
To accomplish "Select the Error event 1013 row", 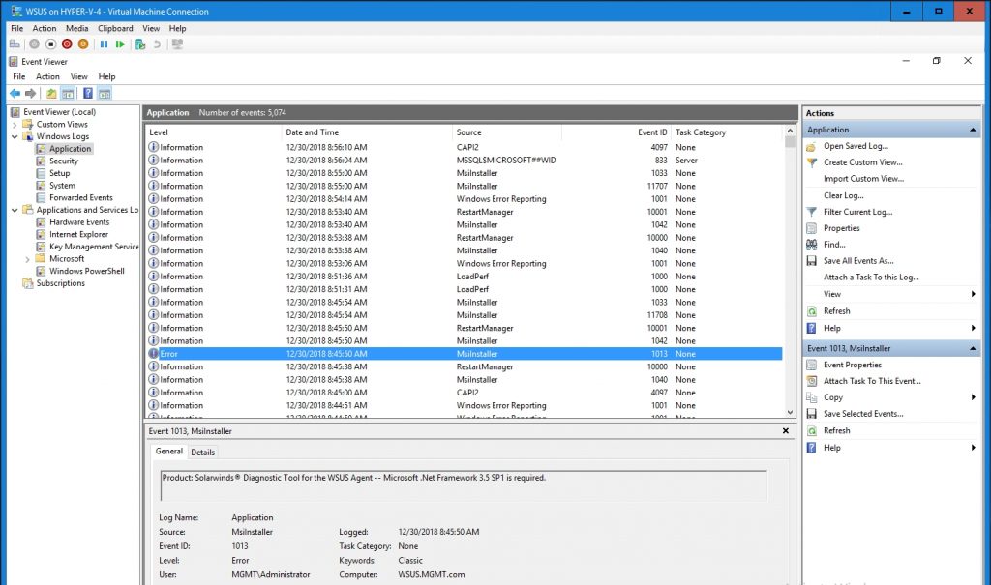I will [464, 354].
